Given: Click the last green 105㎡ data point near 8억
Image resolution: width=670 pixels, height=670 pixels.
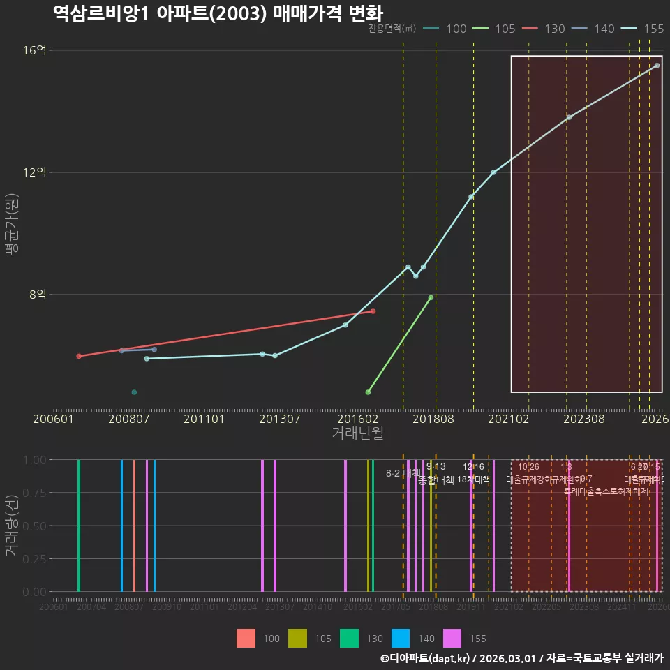Looking at the screenshot, I should click(431, 297).
